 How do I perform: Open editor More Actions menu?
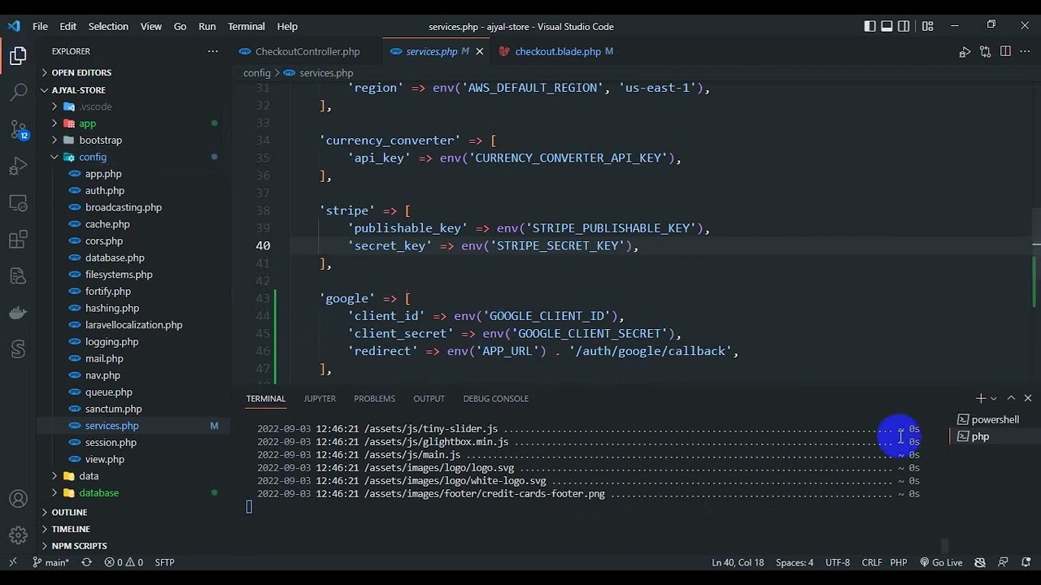tap(1026, 51)
